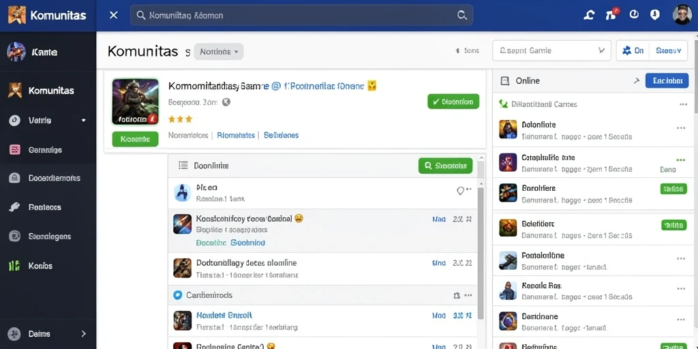Click the blue circle Cantlonimods section icon
This screenshot has width=698, height=349.
(x=178, y=294)
